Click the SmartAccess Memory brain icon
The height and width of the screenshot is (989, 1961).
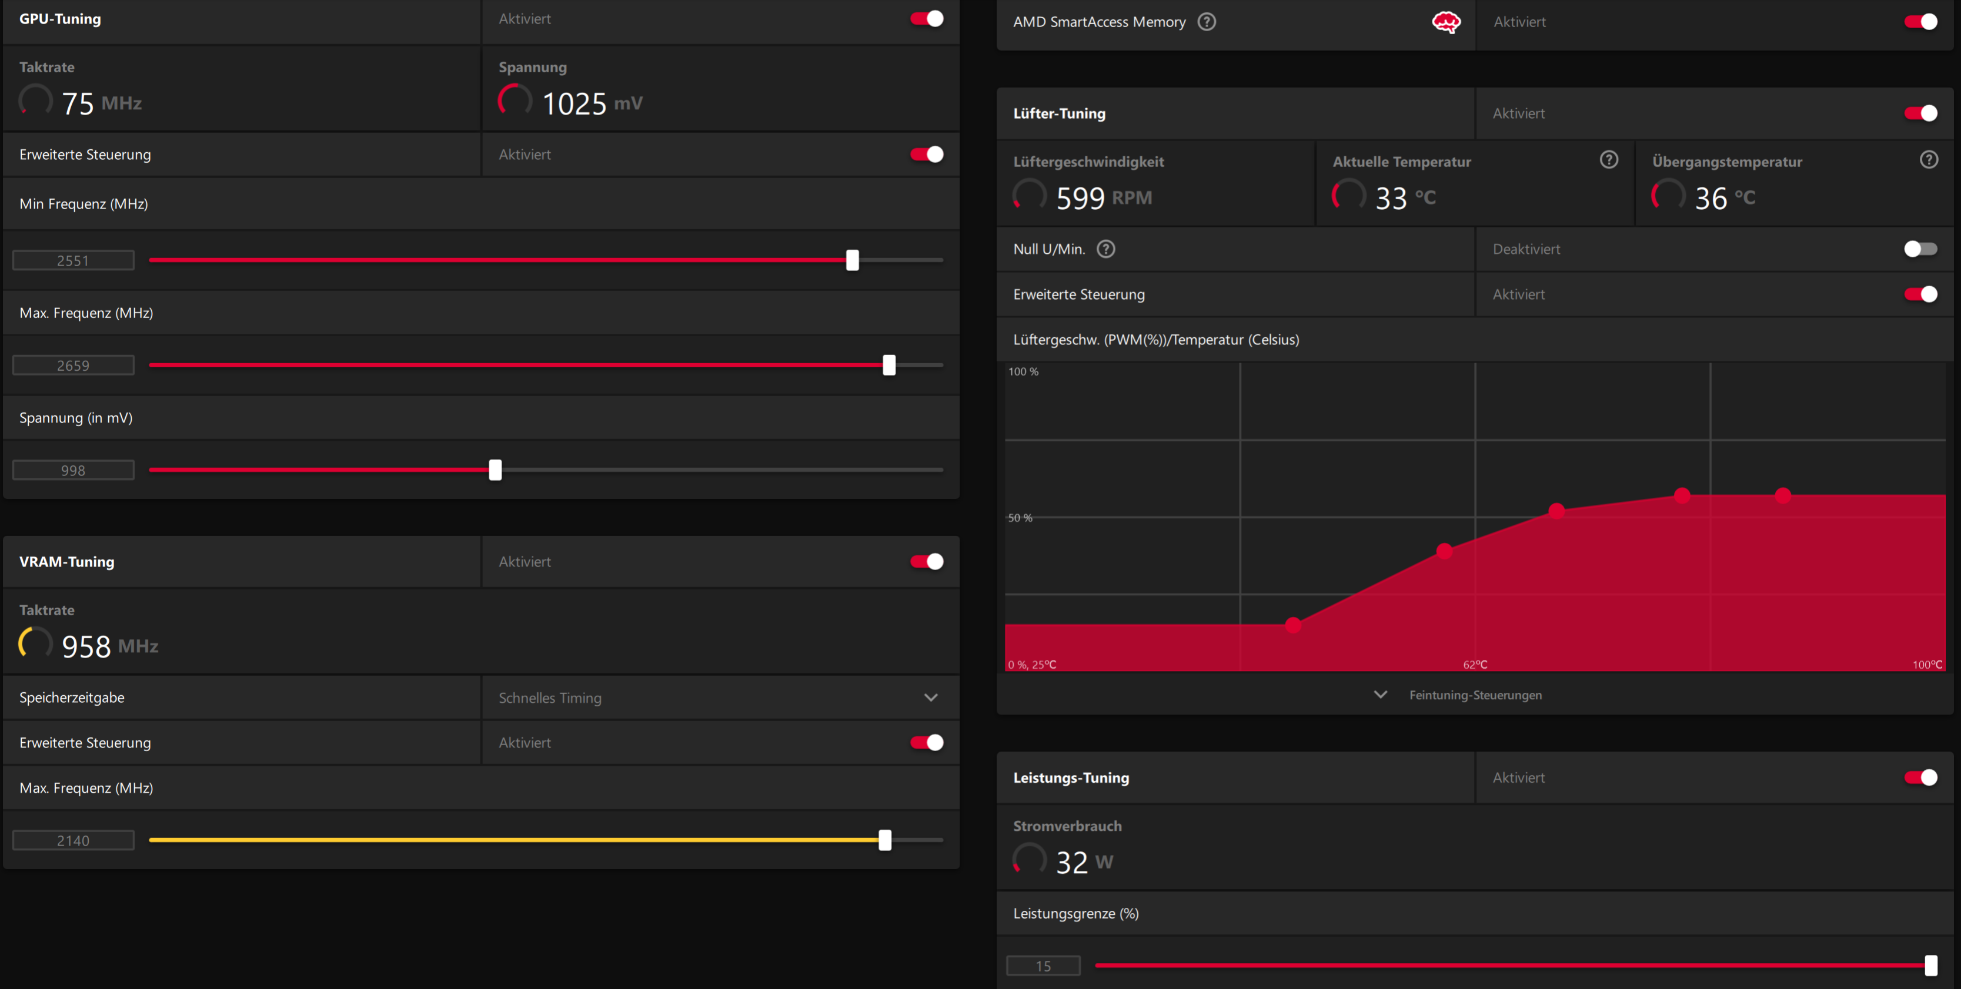point(1446,22)
